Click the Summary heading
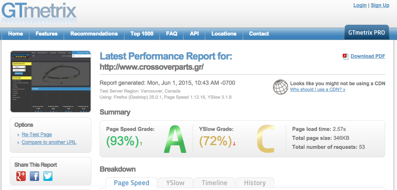 pos(115,112)
